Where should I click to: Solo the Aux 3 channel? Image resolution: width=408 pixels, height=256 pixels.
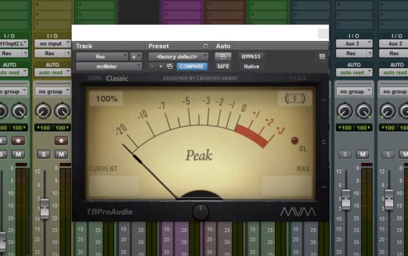click(388, 154)
